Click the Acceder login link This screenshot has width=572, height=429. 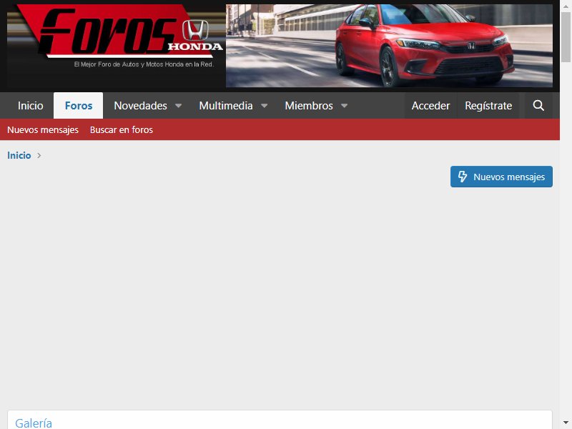430,106
